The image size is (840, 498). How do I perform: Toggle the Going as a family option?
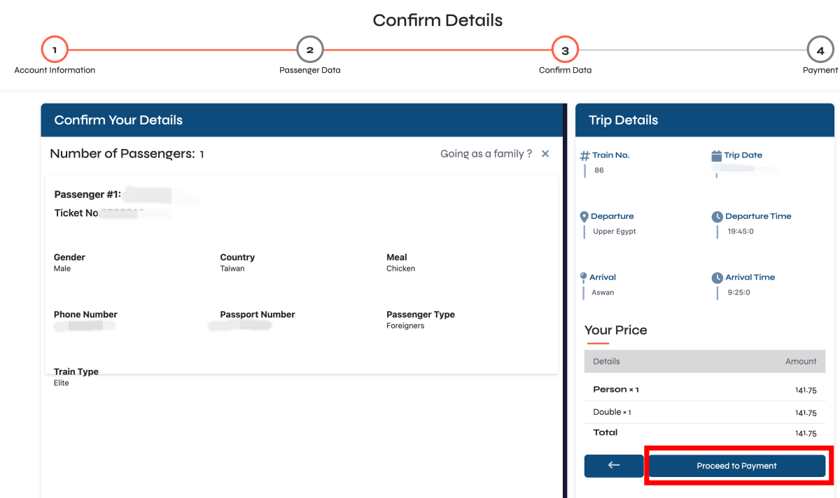coord(545,154)
